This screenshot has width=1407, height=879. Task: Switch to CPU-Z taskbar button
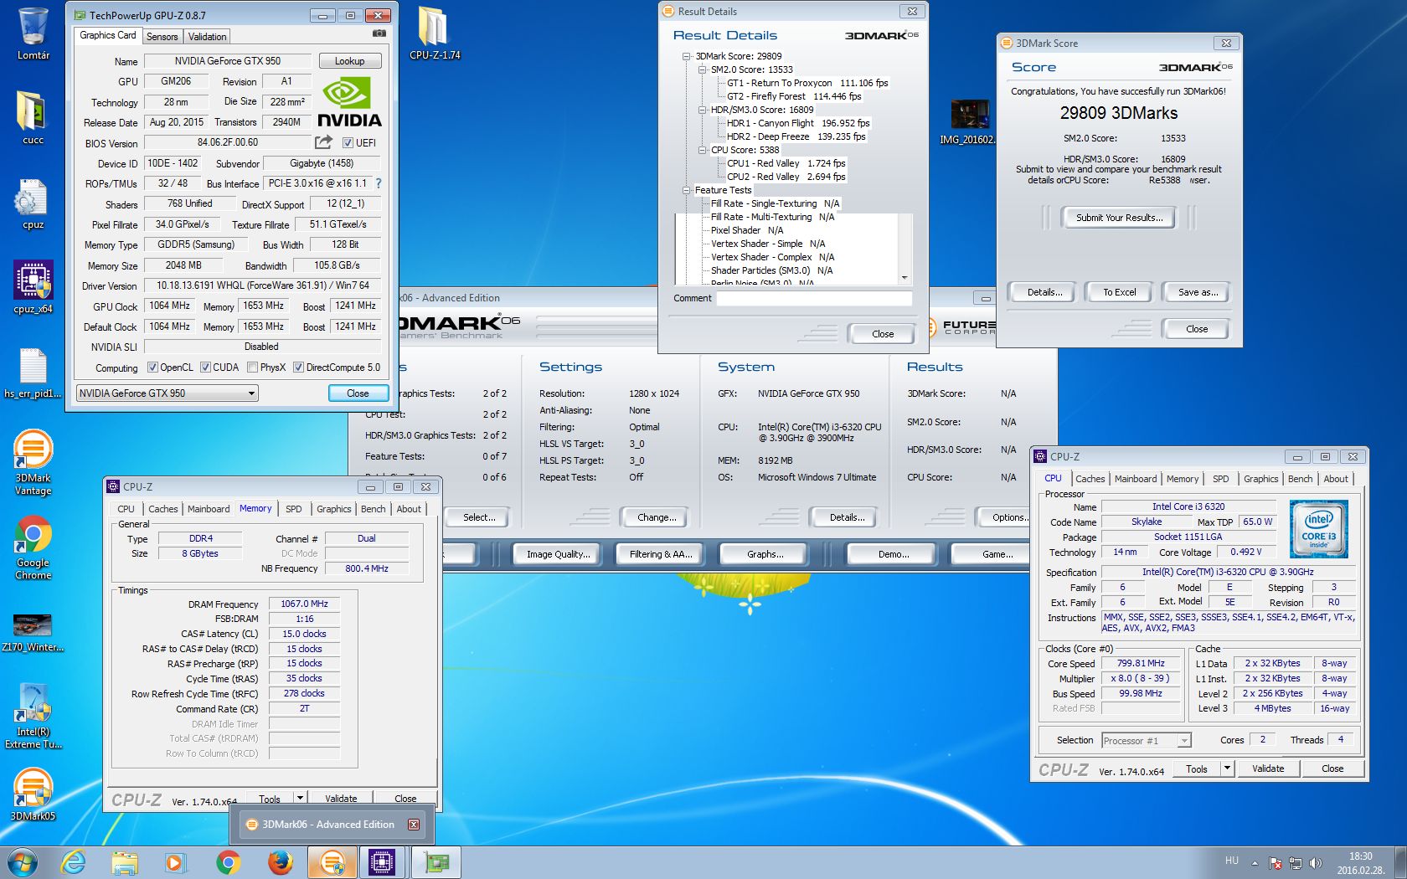tap(382, 862)
